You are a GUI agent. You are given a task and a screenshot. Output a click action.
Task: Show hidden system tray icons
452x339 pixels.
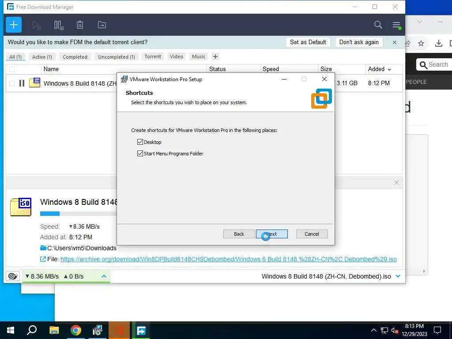373,330
